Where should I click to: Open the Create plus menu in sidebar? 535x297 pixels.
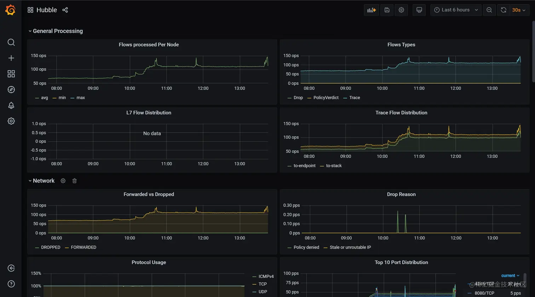tap(11, 58)
